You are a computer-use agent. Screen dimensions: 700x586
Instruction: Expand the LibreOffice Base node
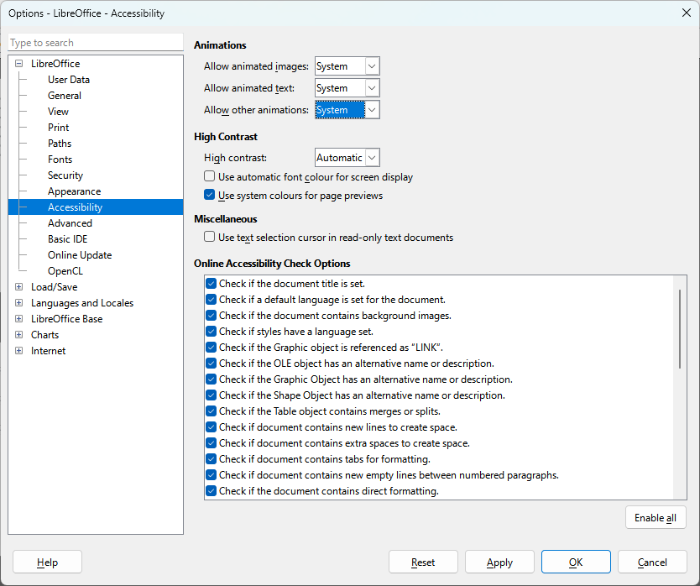click(x=18, y=319)
